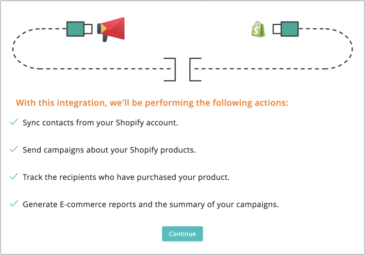The width and height of the screenshot is (365, 255).
Task: Click the orange integration actions heading
Action: tap(152, 103)
